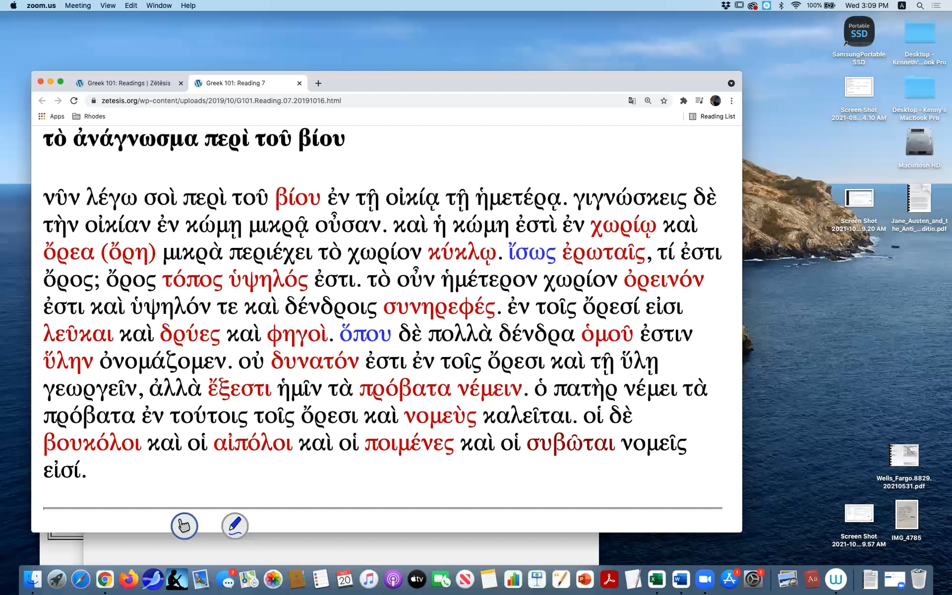Open the Zoom app in the Dock
This screenshot has width=952, height=595.
coord(705,580)
